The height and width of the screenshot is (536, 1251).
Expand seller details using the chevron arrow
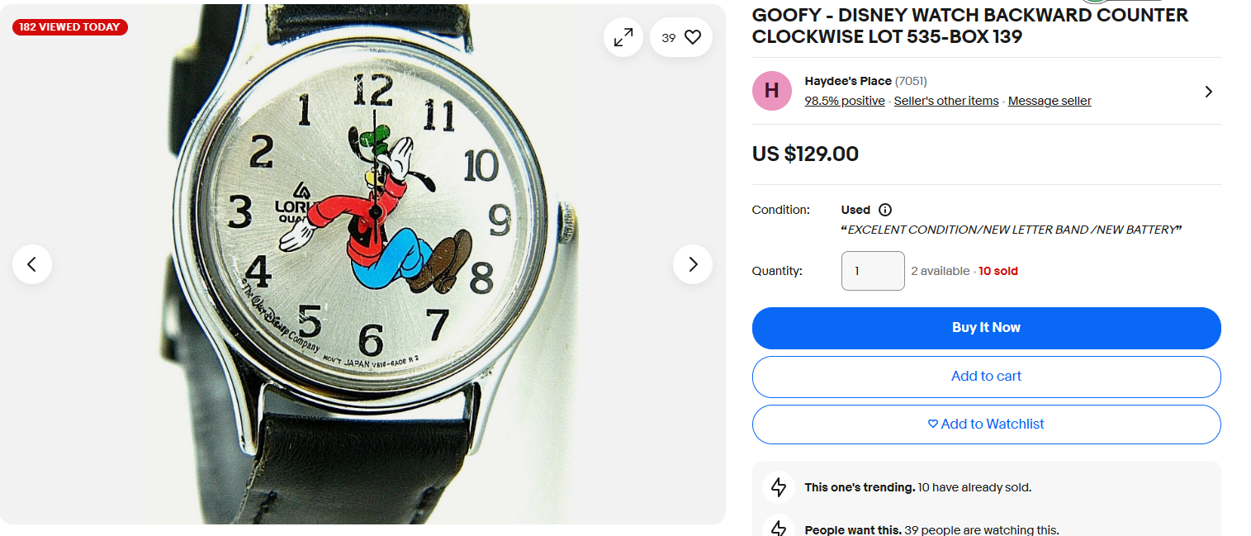point(1209,92)
